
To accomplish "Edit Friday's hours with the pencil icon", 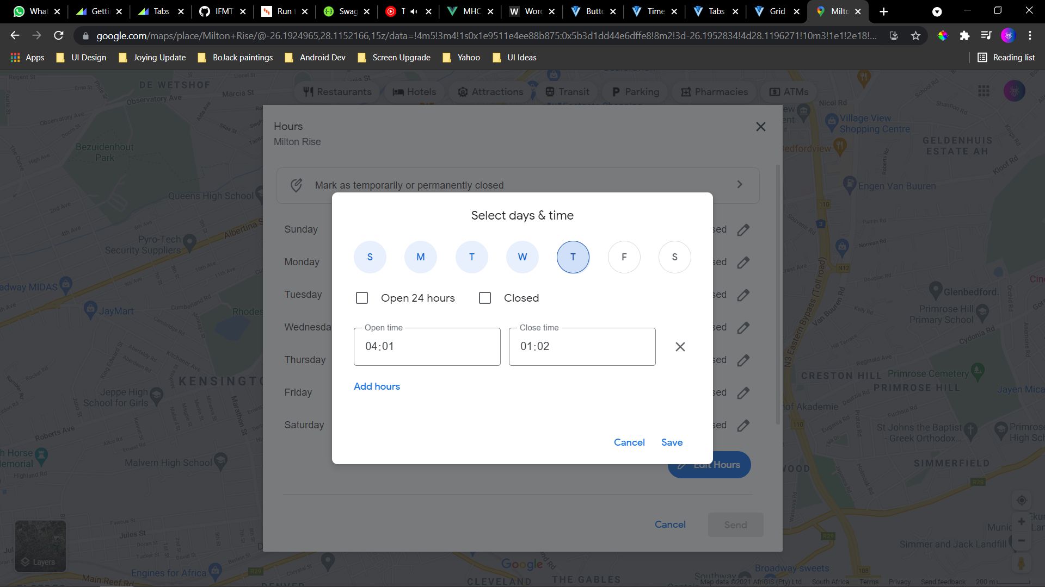I will [743, 392].
